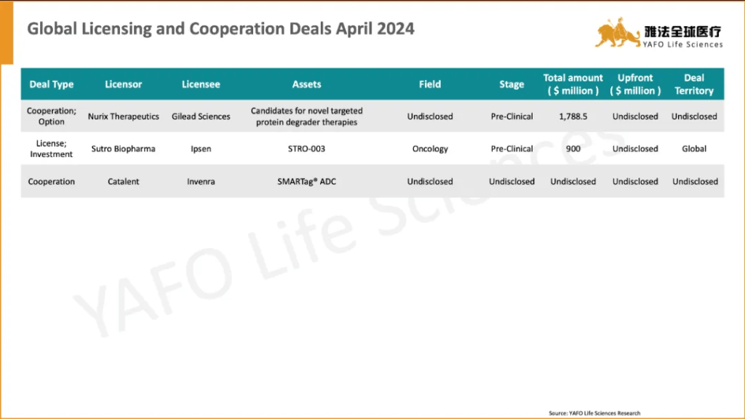This screenshot has height=419, width=745.
Task: Click the STRO-003 asset cell
Action: [306, 149]
